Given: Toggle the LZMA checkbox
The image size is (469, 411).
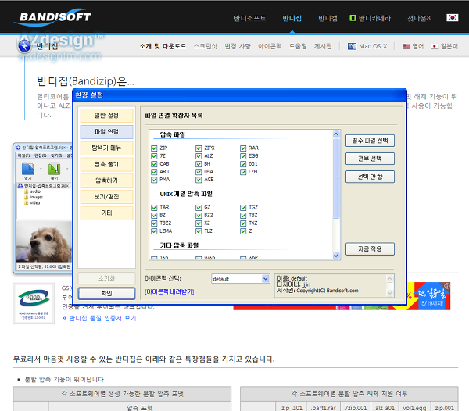Looking at the screenshot, I should pyautogui.click(x=154, y=231).
